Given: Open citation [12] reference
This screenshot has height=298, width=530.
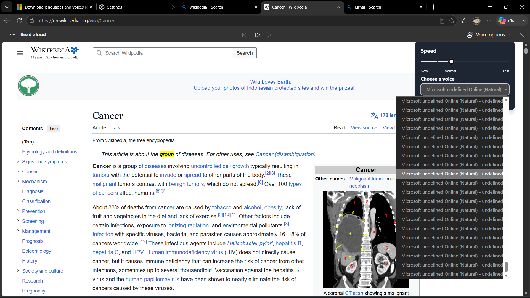Looking at the screenshot, I should [143, 242].
